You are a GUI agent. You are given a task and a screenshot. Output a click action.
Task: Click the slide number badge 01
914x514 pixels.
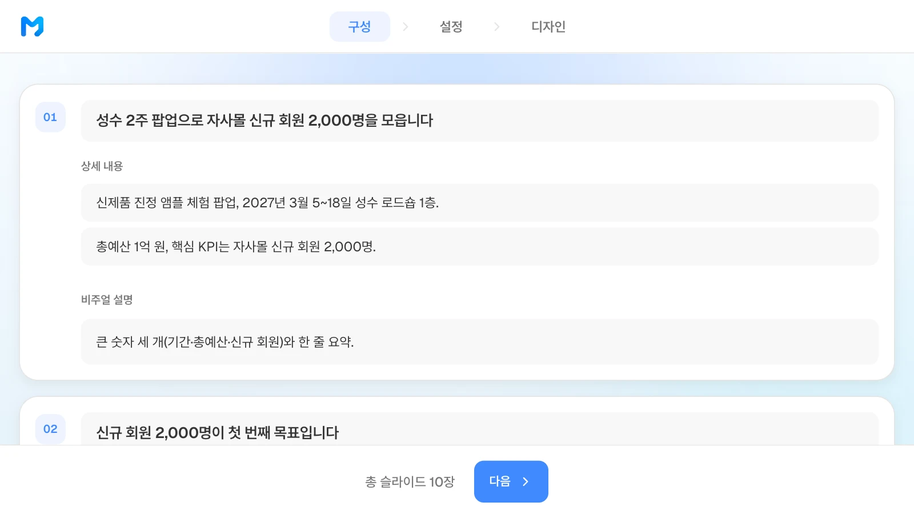50,117
